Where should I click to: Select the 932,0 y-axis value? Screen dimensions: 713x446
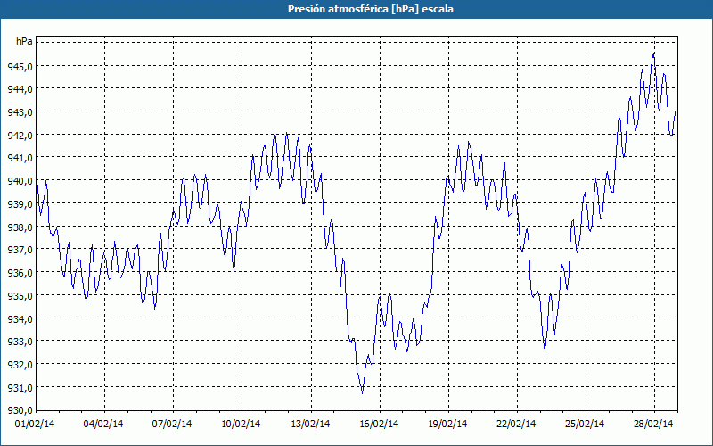20,365
